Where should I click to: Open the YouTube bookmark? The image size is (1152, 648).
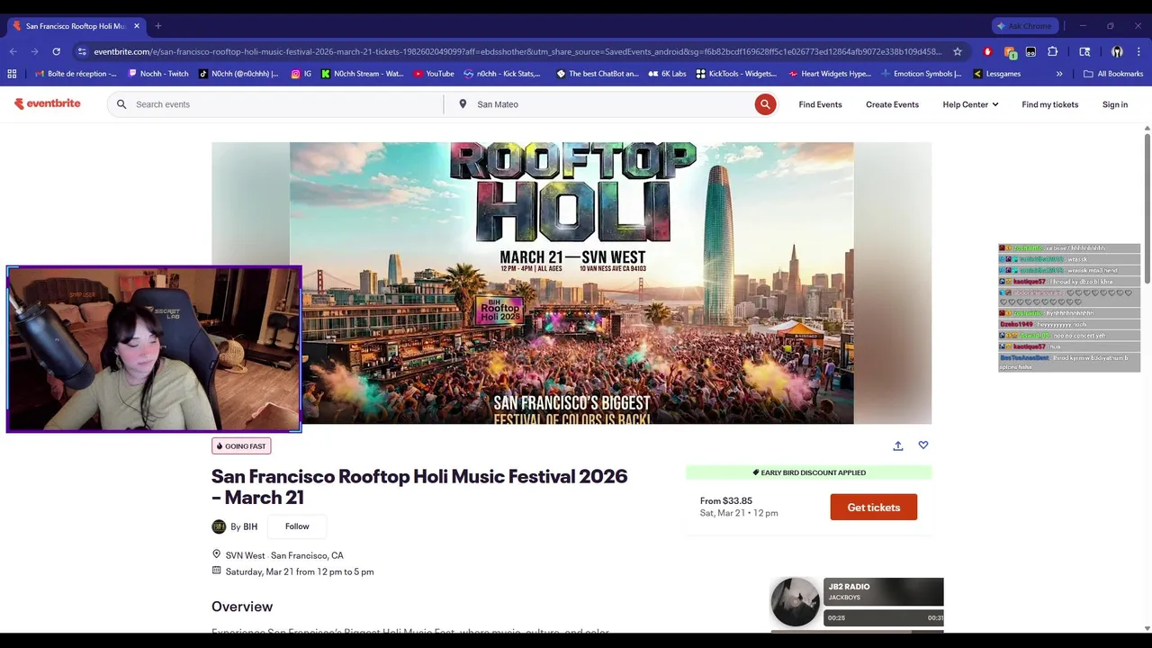click(434, 74)
